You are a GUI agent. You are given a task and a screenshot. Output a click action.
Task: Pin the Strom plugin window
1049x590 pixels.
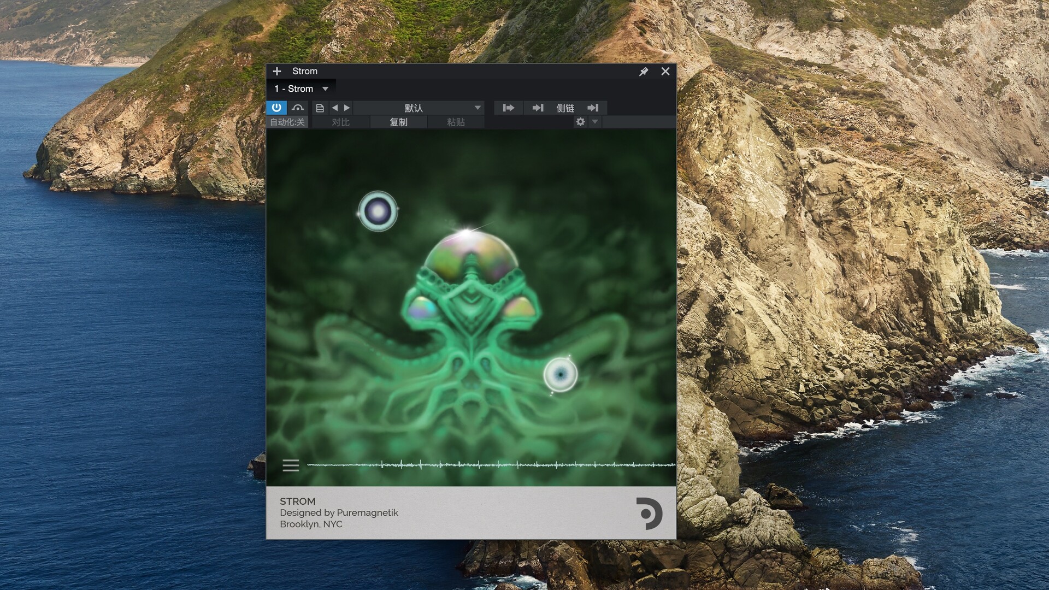[x=644, y=72]
